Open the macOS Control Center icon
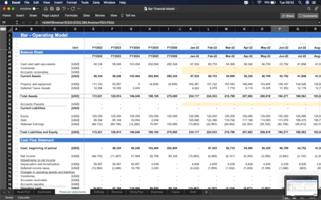 click(x=314, y=3)
